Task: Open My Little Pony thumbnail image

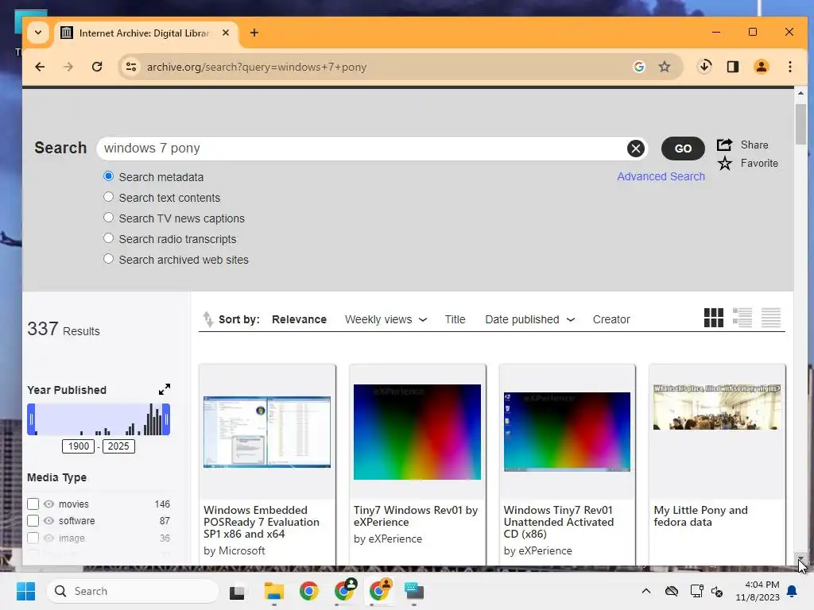Action: (x=717, y=407)
